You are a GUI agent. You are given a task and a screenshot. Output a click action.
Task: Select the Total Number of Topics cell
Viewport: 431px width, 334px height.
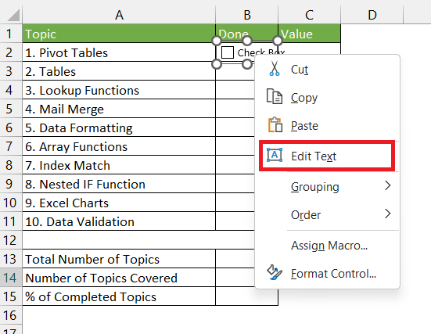pyautogui.click(x=119, y=259)
